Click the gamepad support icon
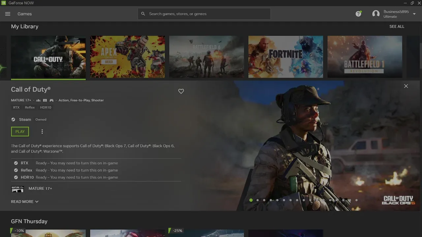This screenshot has width=422, height=237. click(52, 100)
